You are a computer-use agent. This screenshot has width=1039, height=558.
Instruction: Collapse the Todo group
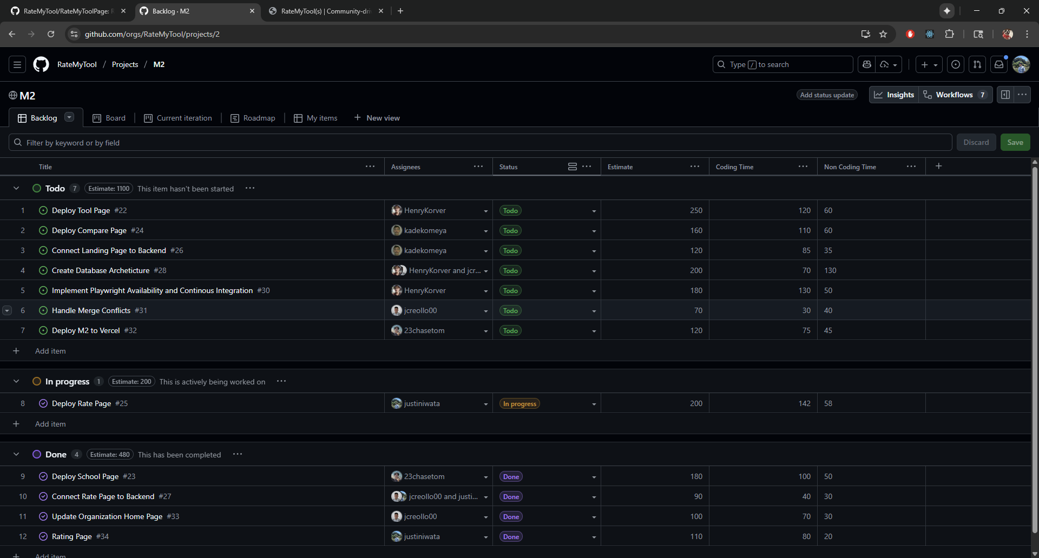click(16, 188)
